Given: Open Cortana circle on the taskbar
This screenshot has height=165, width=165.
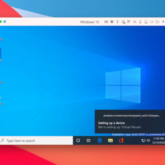Looking at the screenshot, I should pos(78,141).
